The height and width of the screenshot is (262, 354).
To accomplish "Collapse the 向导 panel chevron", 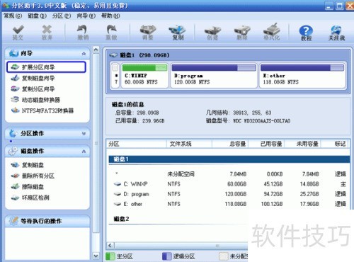I will point(84,54).
